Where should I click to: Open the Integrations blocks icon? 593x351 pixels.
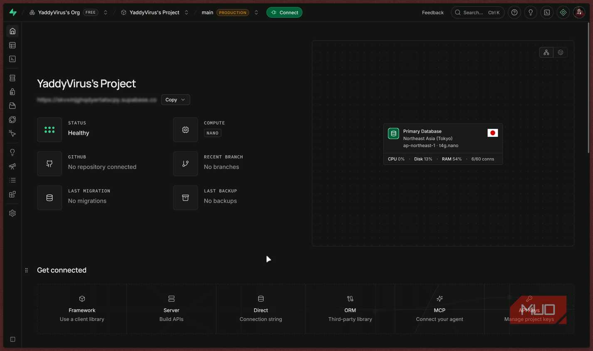[x=12, y=194]
